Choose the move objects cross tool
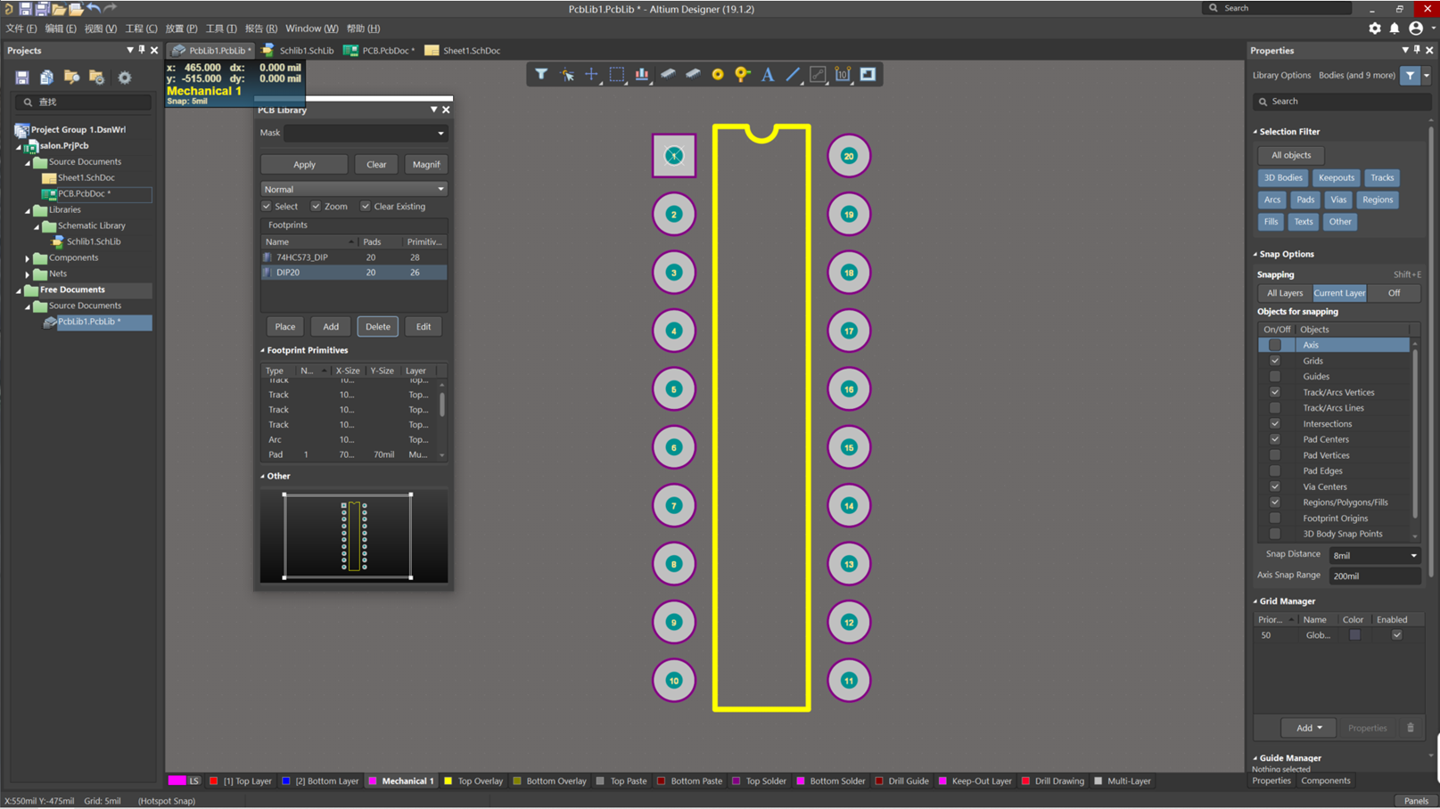The height and width of the screenshot is (809, 1440). point(591,74)
